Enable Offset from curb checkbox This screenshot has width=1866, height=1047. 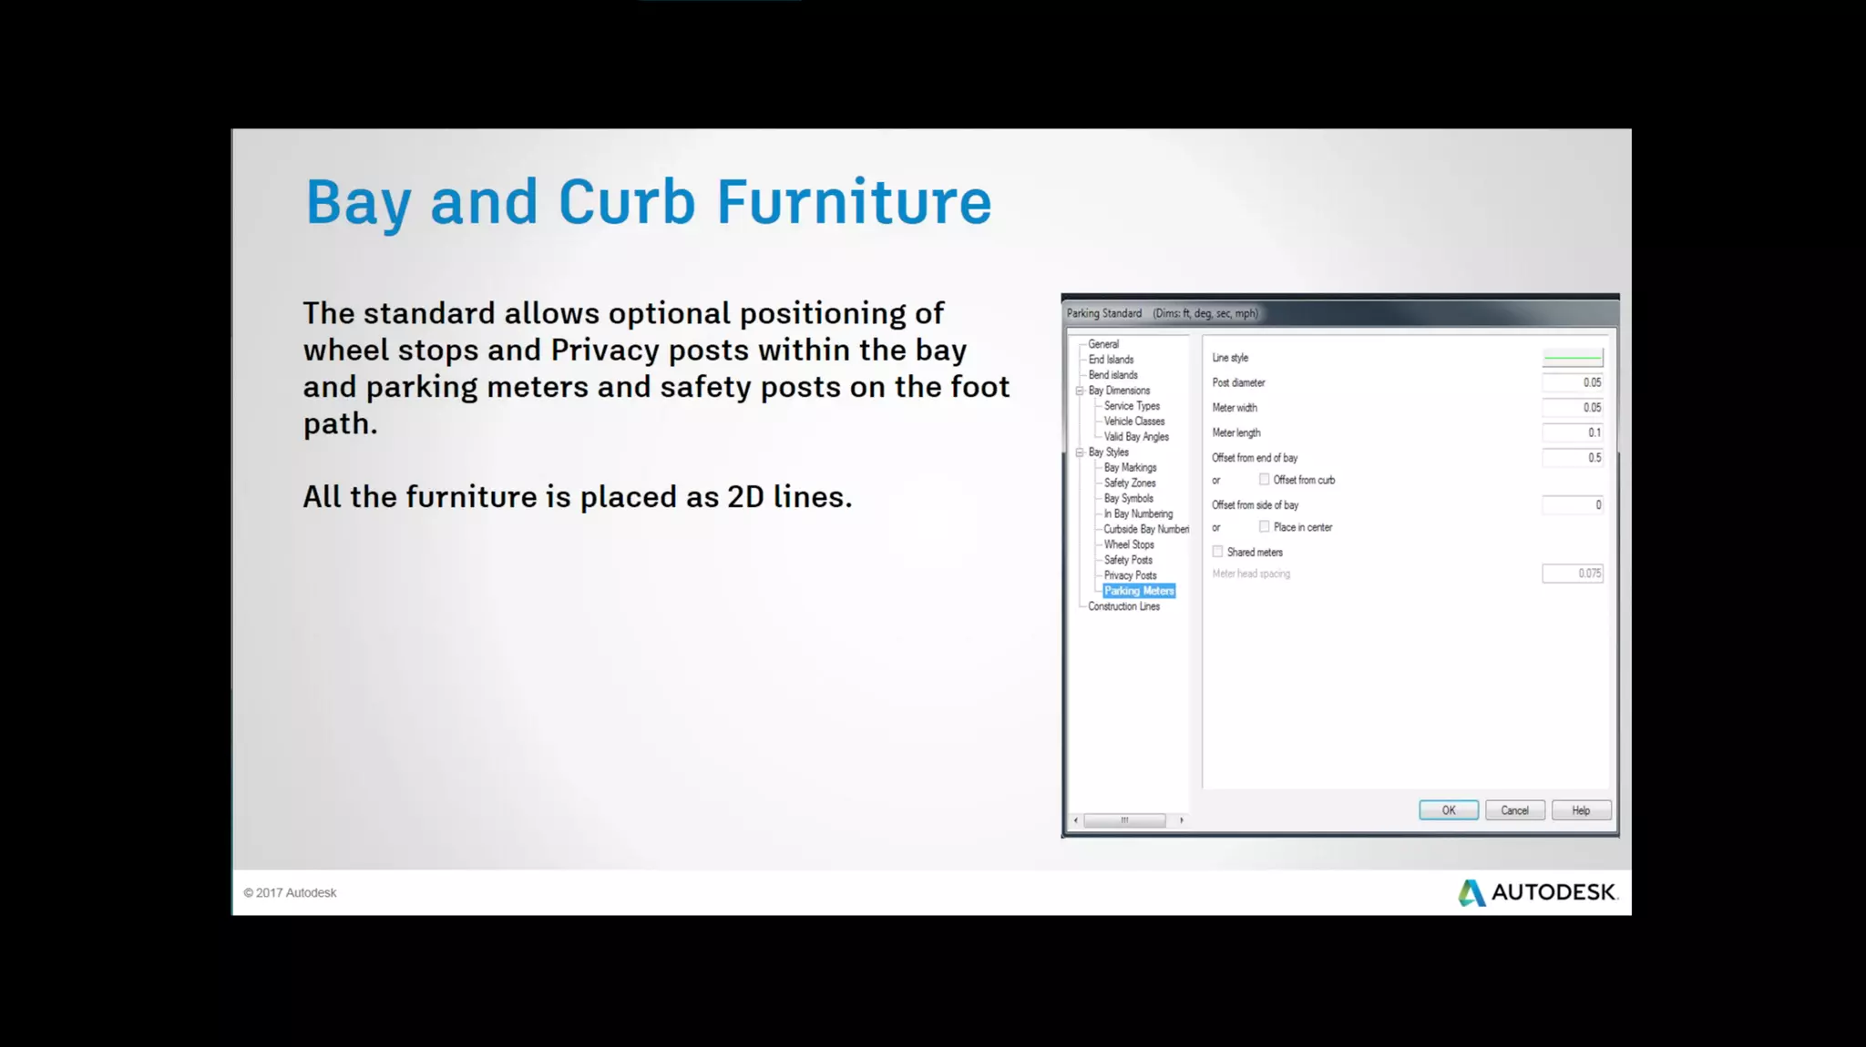(x=1264, y=480)
